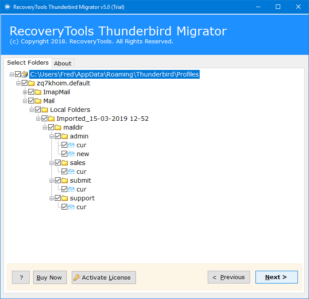Expand the ImapMail node

(25, 92)
